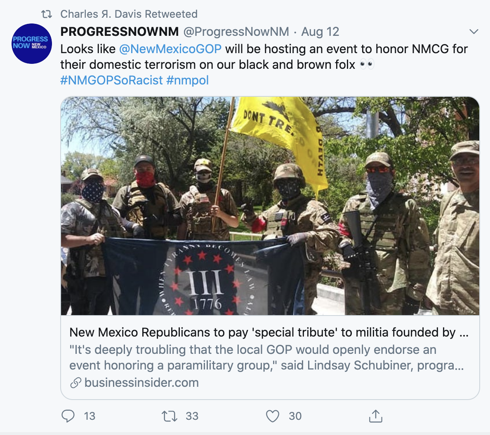Click the small retweeted indicator icon
Screen dimensions: 490x435
click(47, 14)
